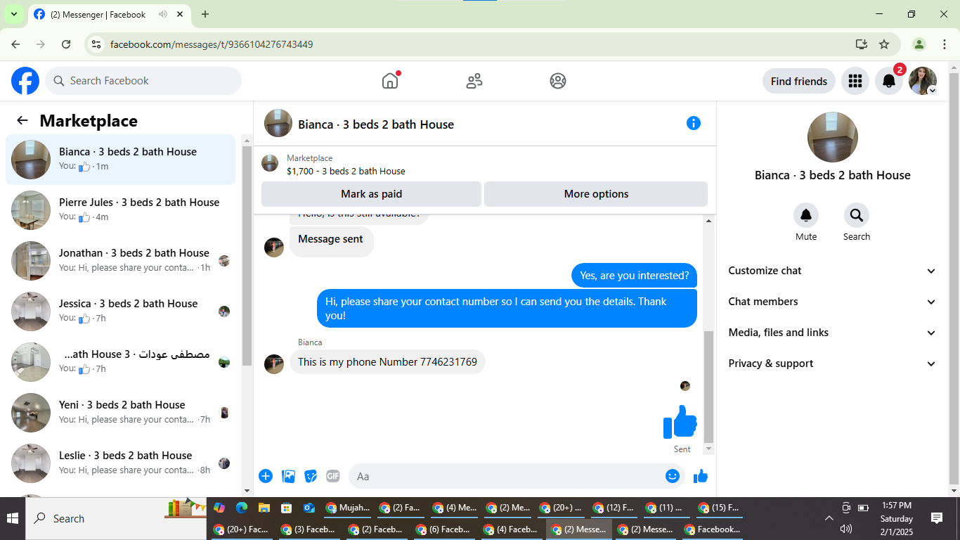This screenshot has width=960, height=540.
Task: Open Chrome profile icon
Action: (x=919, y=44)
